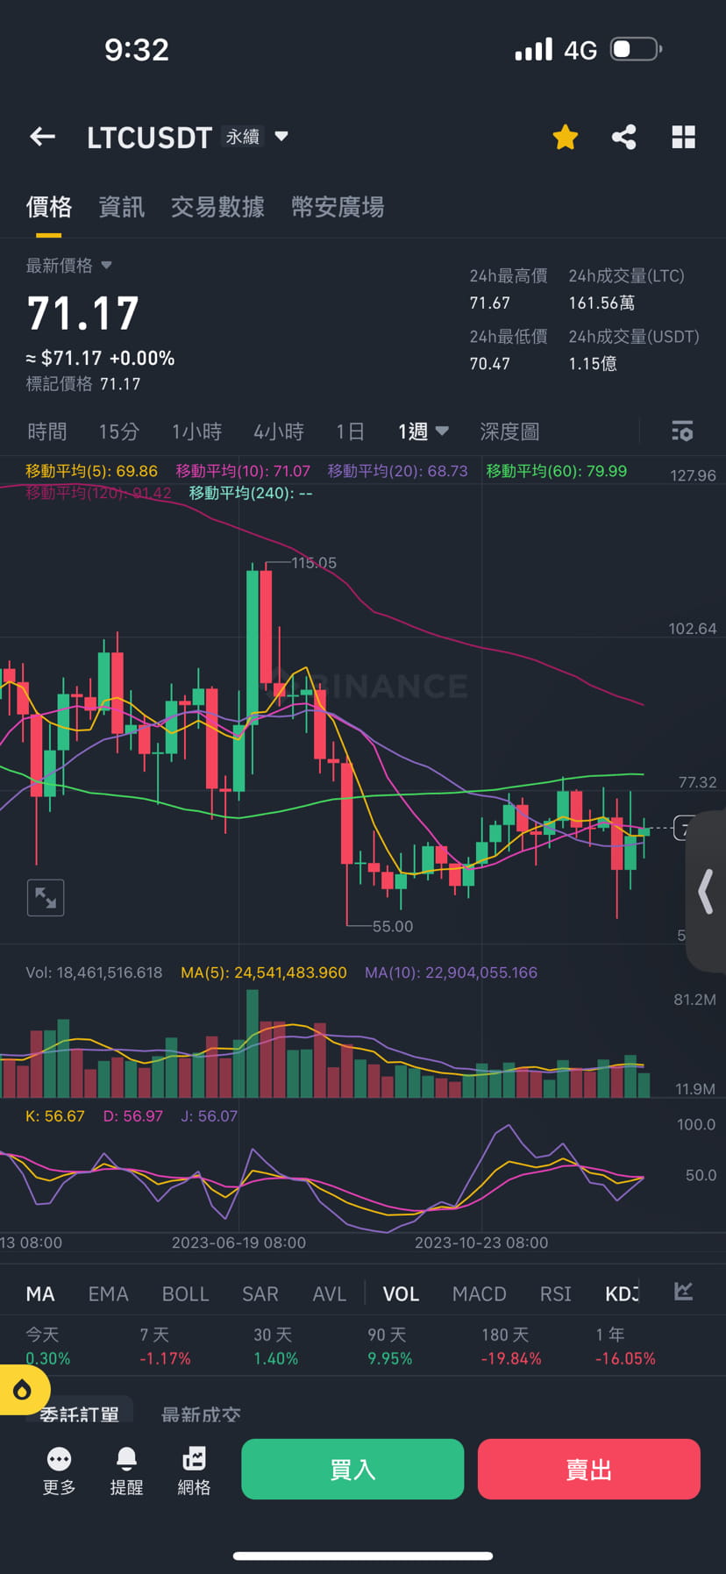Open the 網格 grid trading icon
The height and width of the screenshot is (1574, 726).
pos(195,1471)
